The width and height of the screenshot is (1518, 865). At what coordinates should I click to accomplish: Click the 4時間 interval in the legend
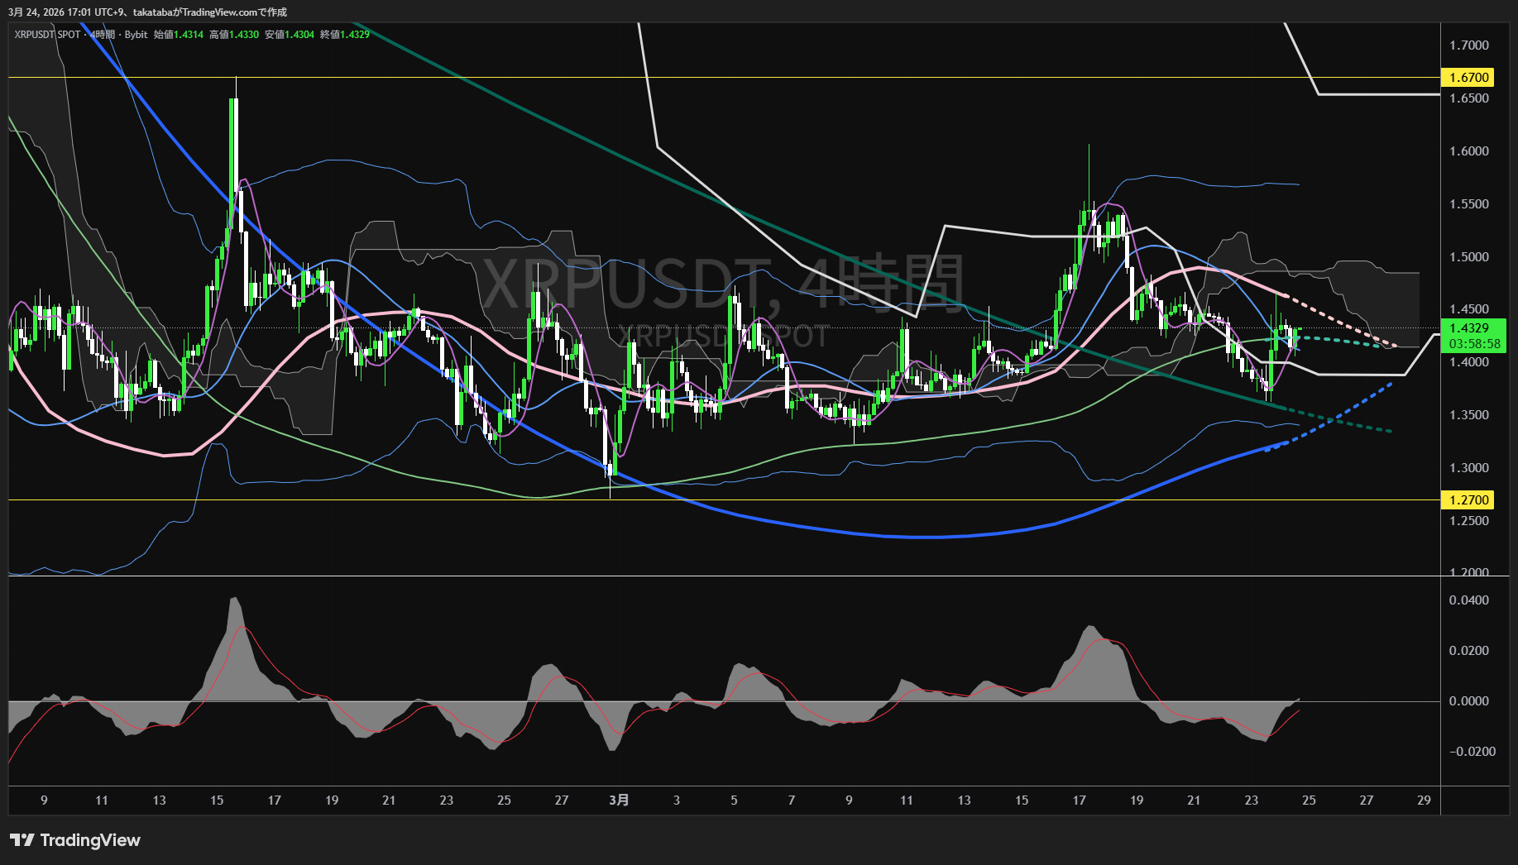(x=103, y=35)
